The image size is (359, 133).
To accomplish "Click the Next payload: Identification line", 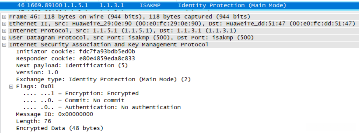I will 72,65.
